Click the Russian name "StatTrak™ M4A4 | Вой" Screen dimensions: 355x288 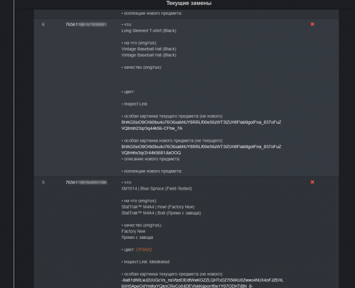159,212
